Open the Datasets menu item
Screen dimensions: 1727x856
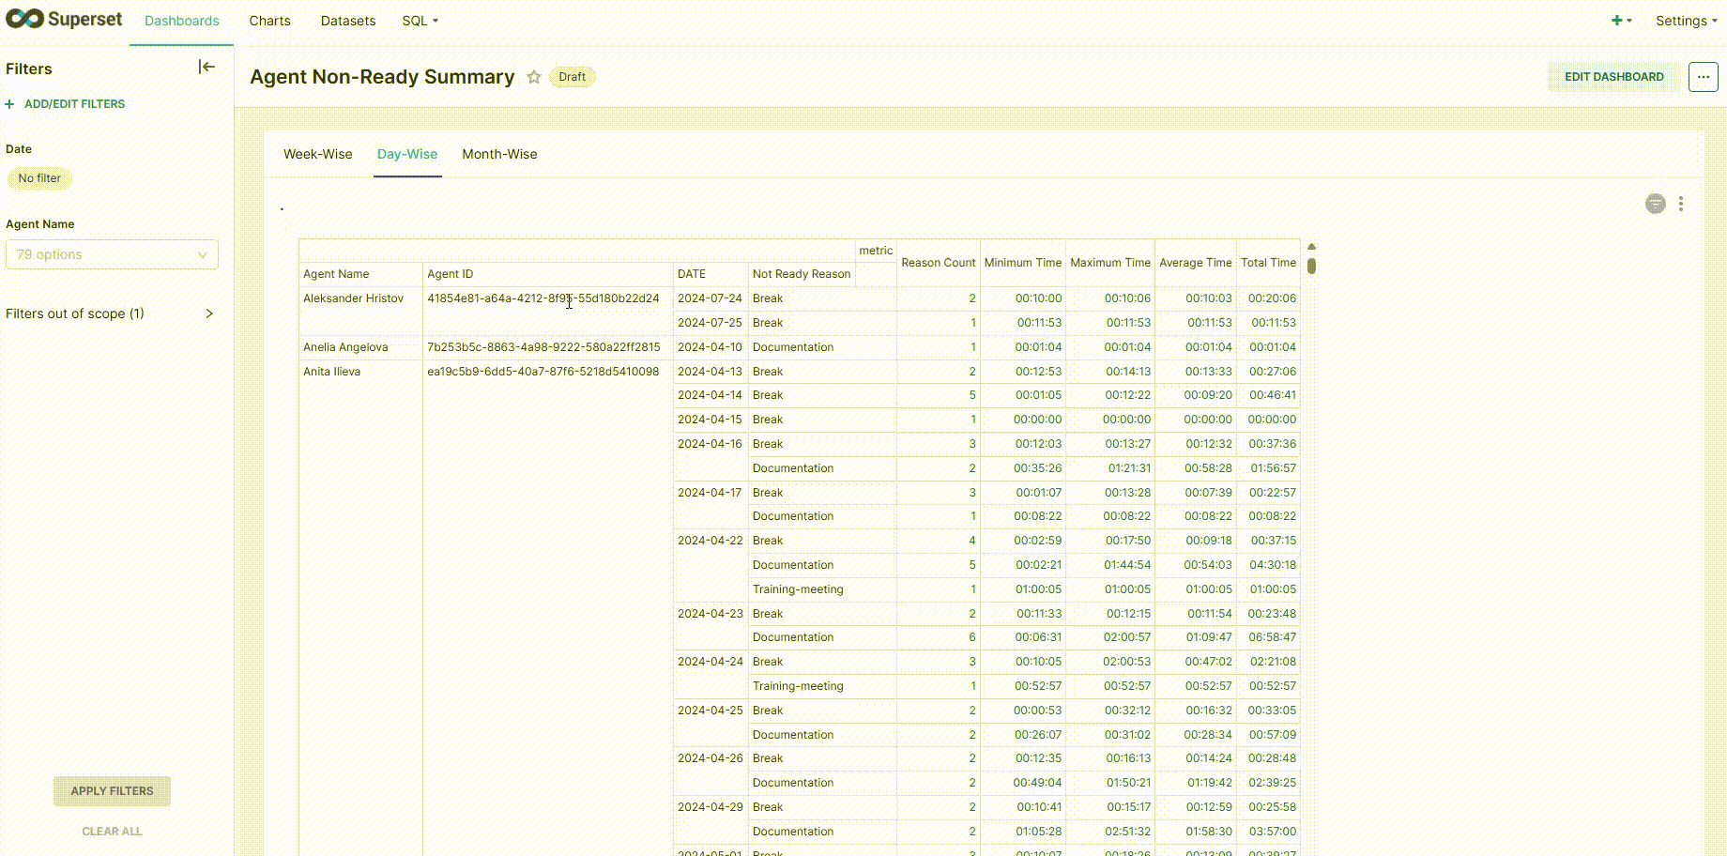pyautogui.click(x=348, y=21)
